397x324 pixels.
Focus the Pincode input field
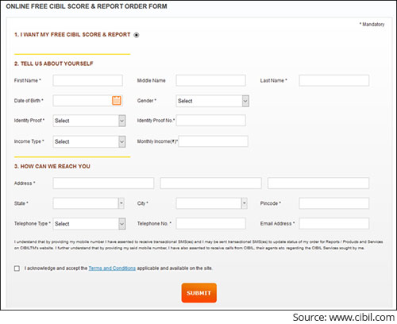pyautogui.click(x=334, y=203)
